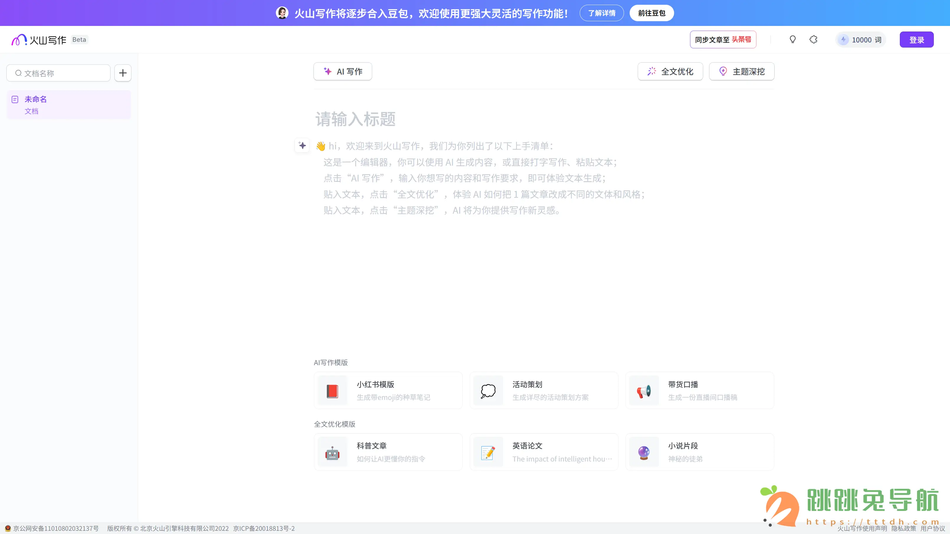Click the 登录 login button
Image resolution: width=950 pixels, height=534 pixels.
(x=916, y=40)
